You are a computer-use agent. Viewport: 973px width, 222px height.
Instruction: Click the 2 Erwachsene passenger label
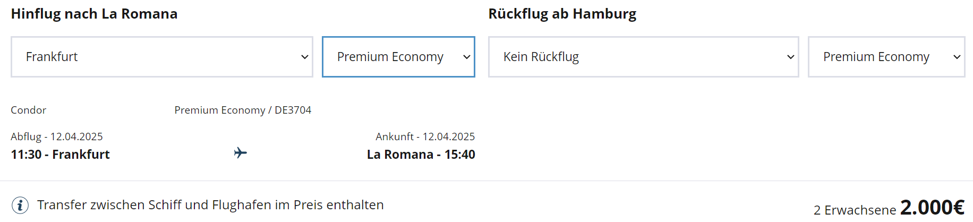(x=855, y=210)
